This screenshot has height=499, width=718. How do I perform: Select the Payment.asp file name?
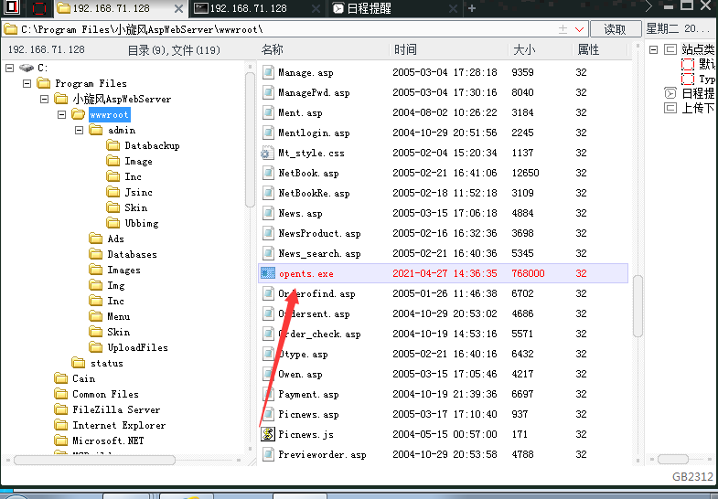point(308,394)
